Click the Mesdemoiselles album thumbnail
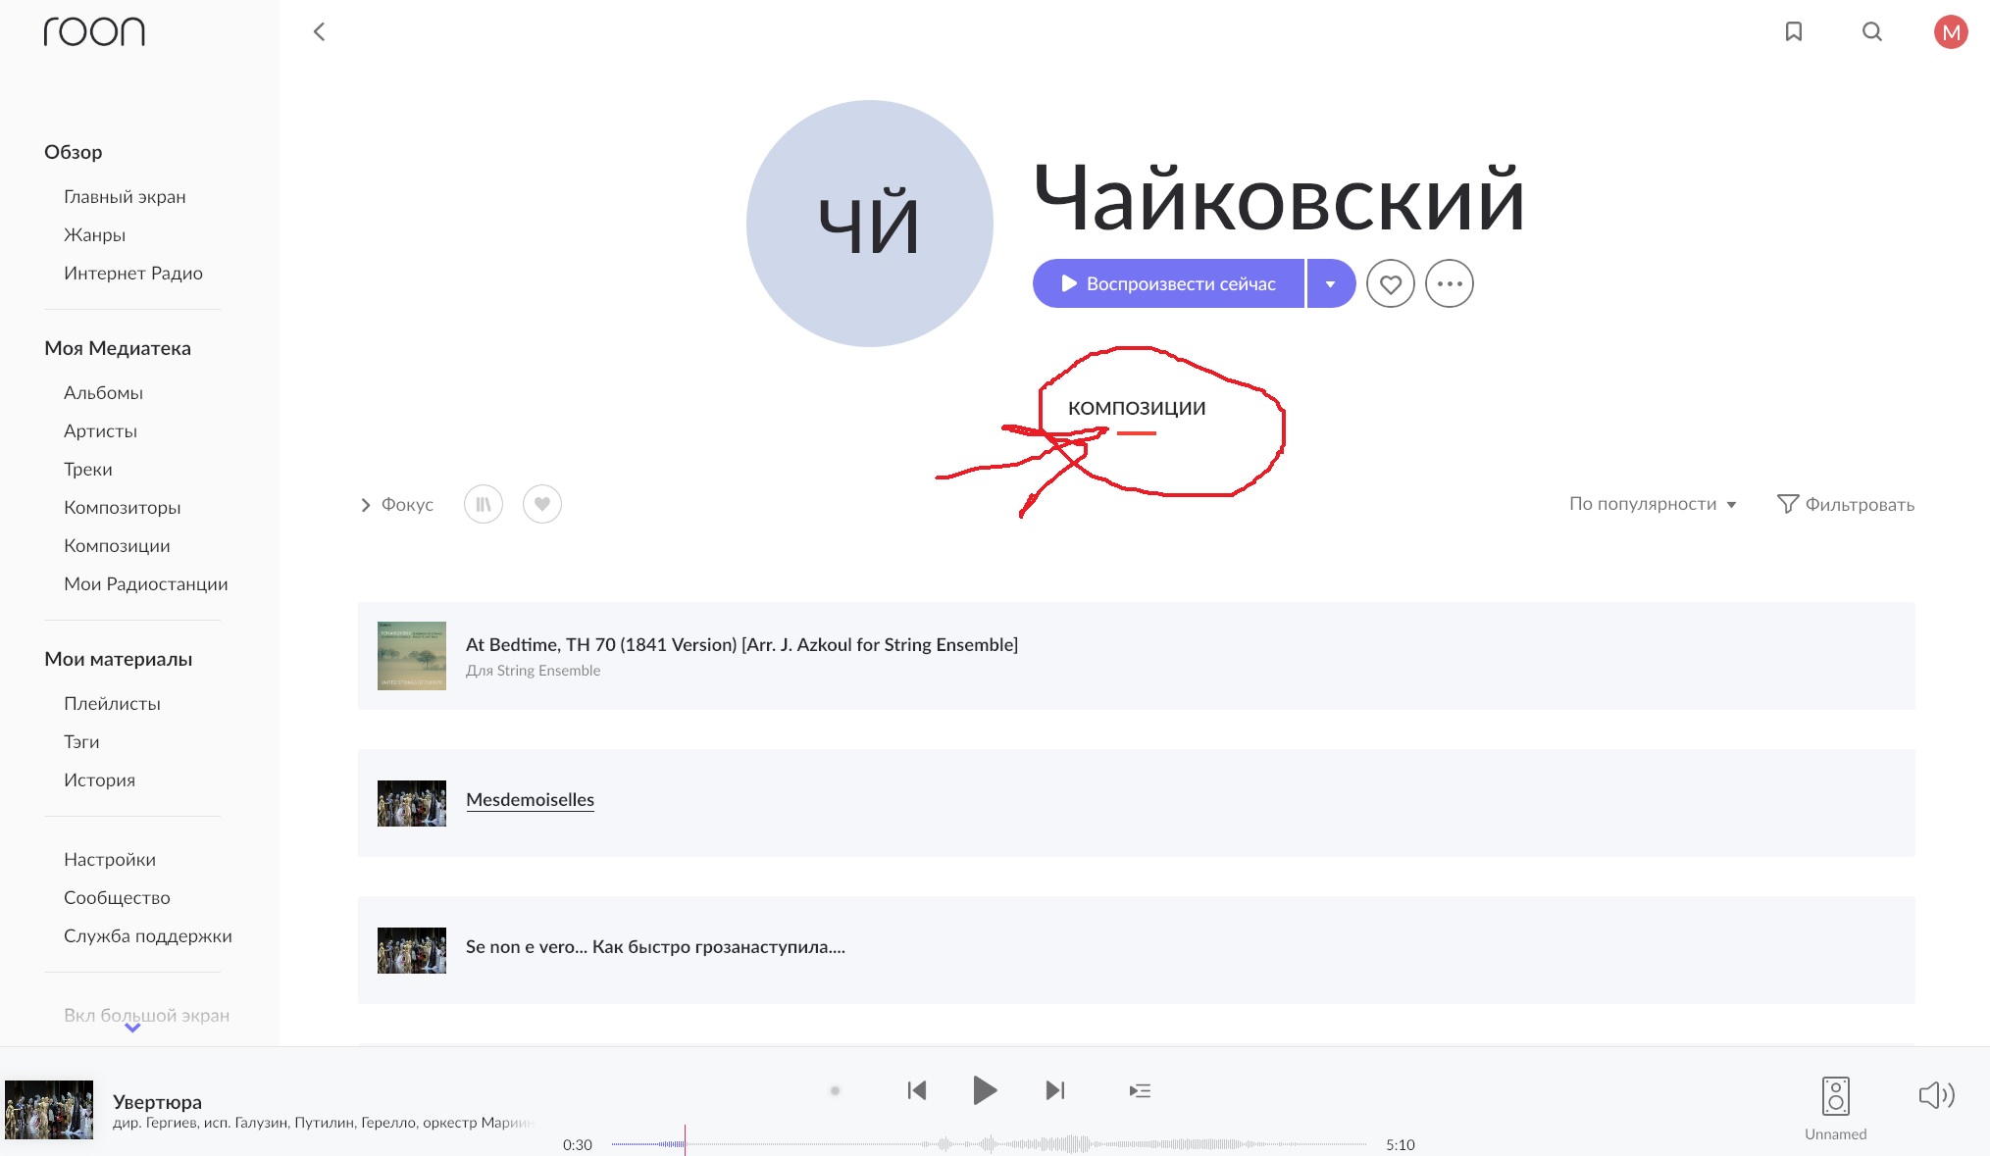 tap(412, 803)
